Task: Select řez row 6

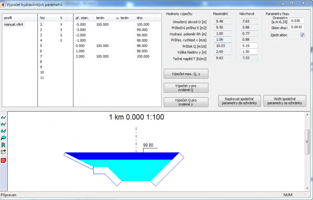Action: (41, 51)
